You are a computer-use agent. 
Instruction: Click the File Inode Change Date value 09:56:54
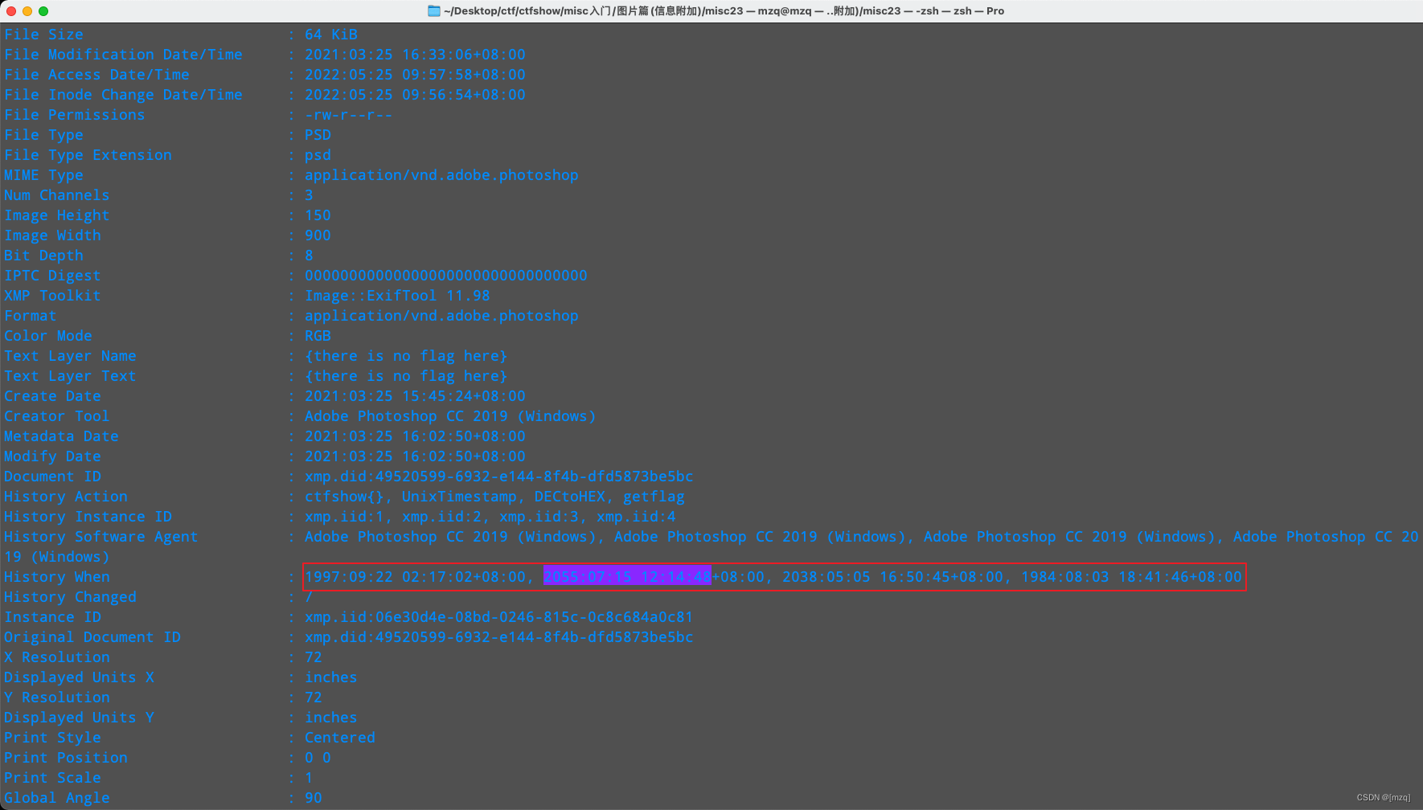tap(415, 95)
